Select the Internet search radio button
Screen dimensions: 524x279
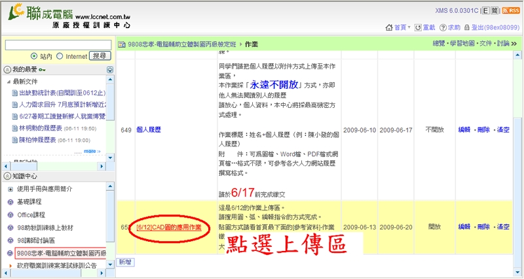(60, 56)
